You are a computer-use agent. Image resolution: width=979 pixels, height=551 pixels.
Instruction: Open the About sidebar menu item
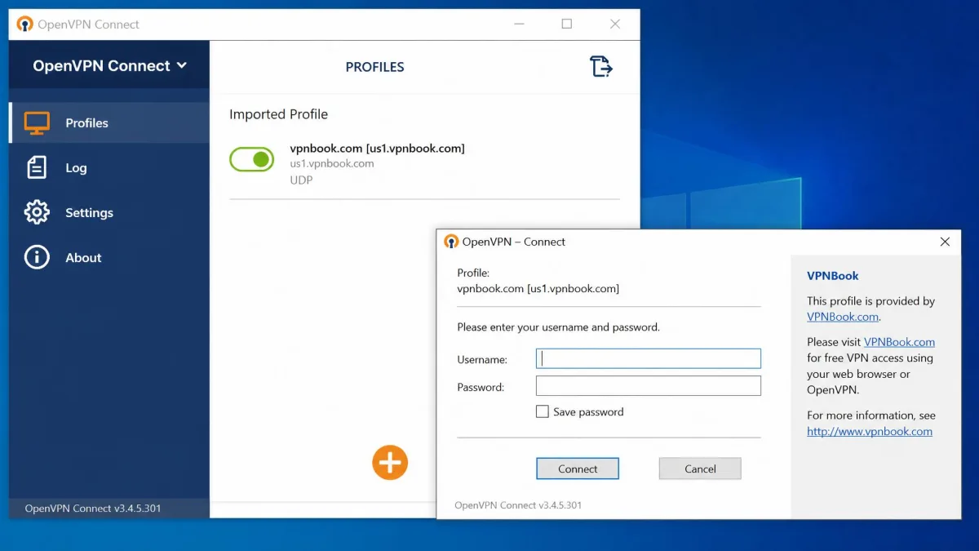(x=109, y=257)
